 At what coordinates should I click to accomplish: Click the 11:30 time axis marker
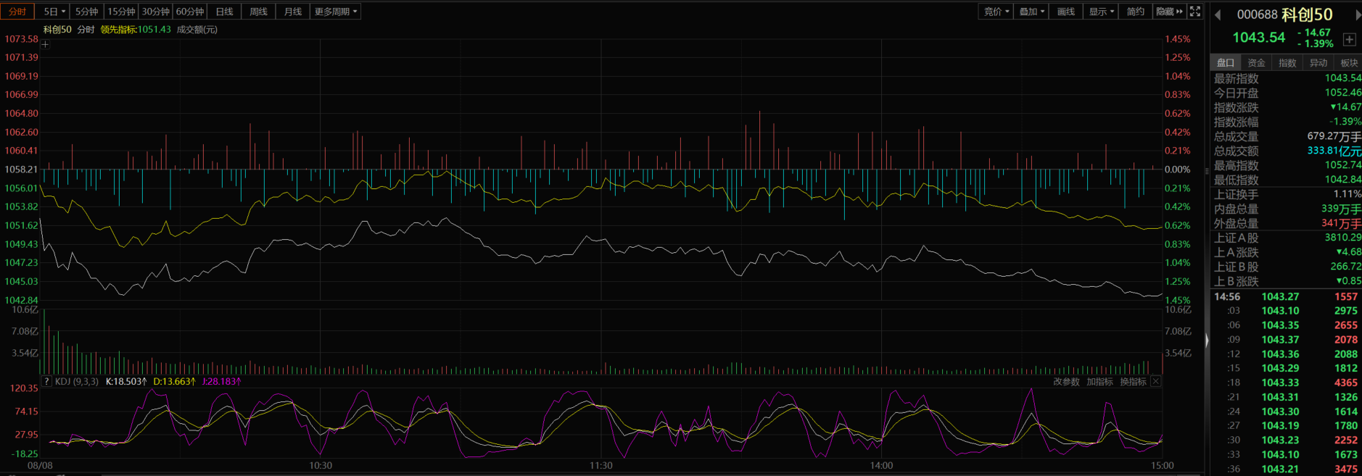click(x=601, y=466)
